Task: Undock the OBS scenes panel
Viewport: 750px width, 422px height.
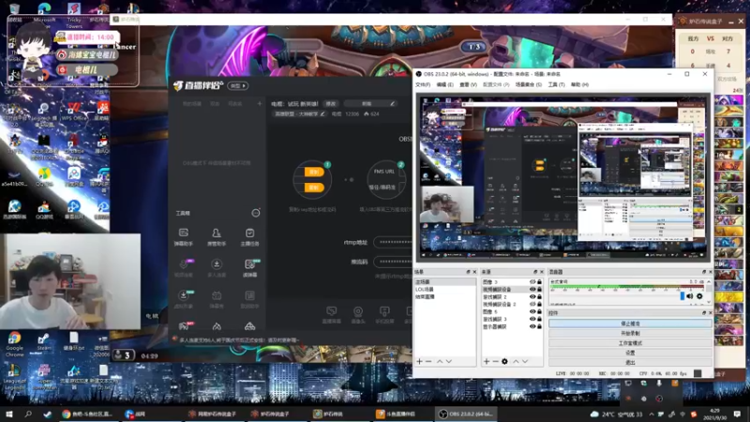Action: coord(468,272)
